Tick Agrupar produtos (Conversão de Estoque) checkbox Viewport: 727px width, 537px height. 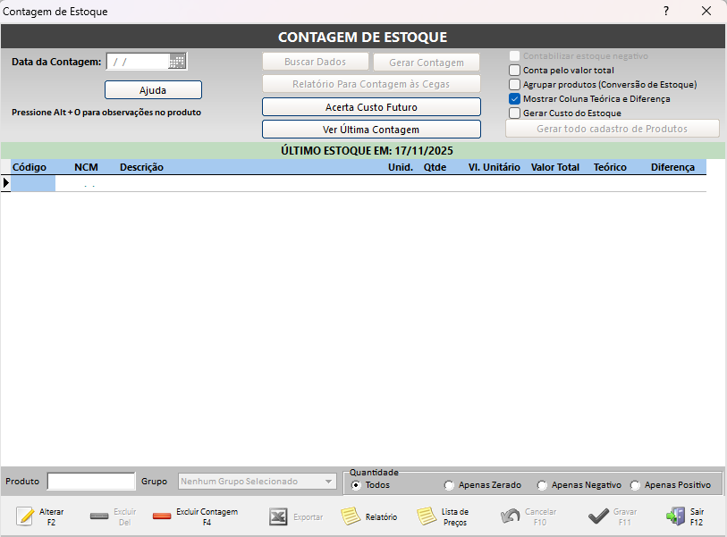click(x=514, y=84)
